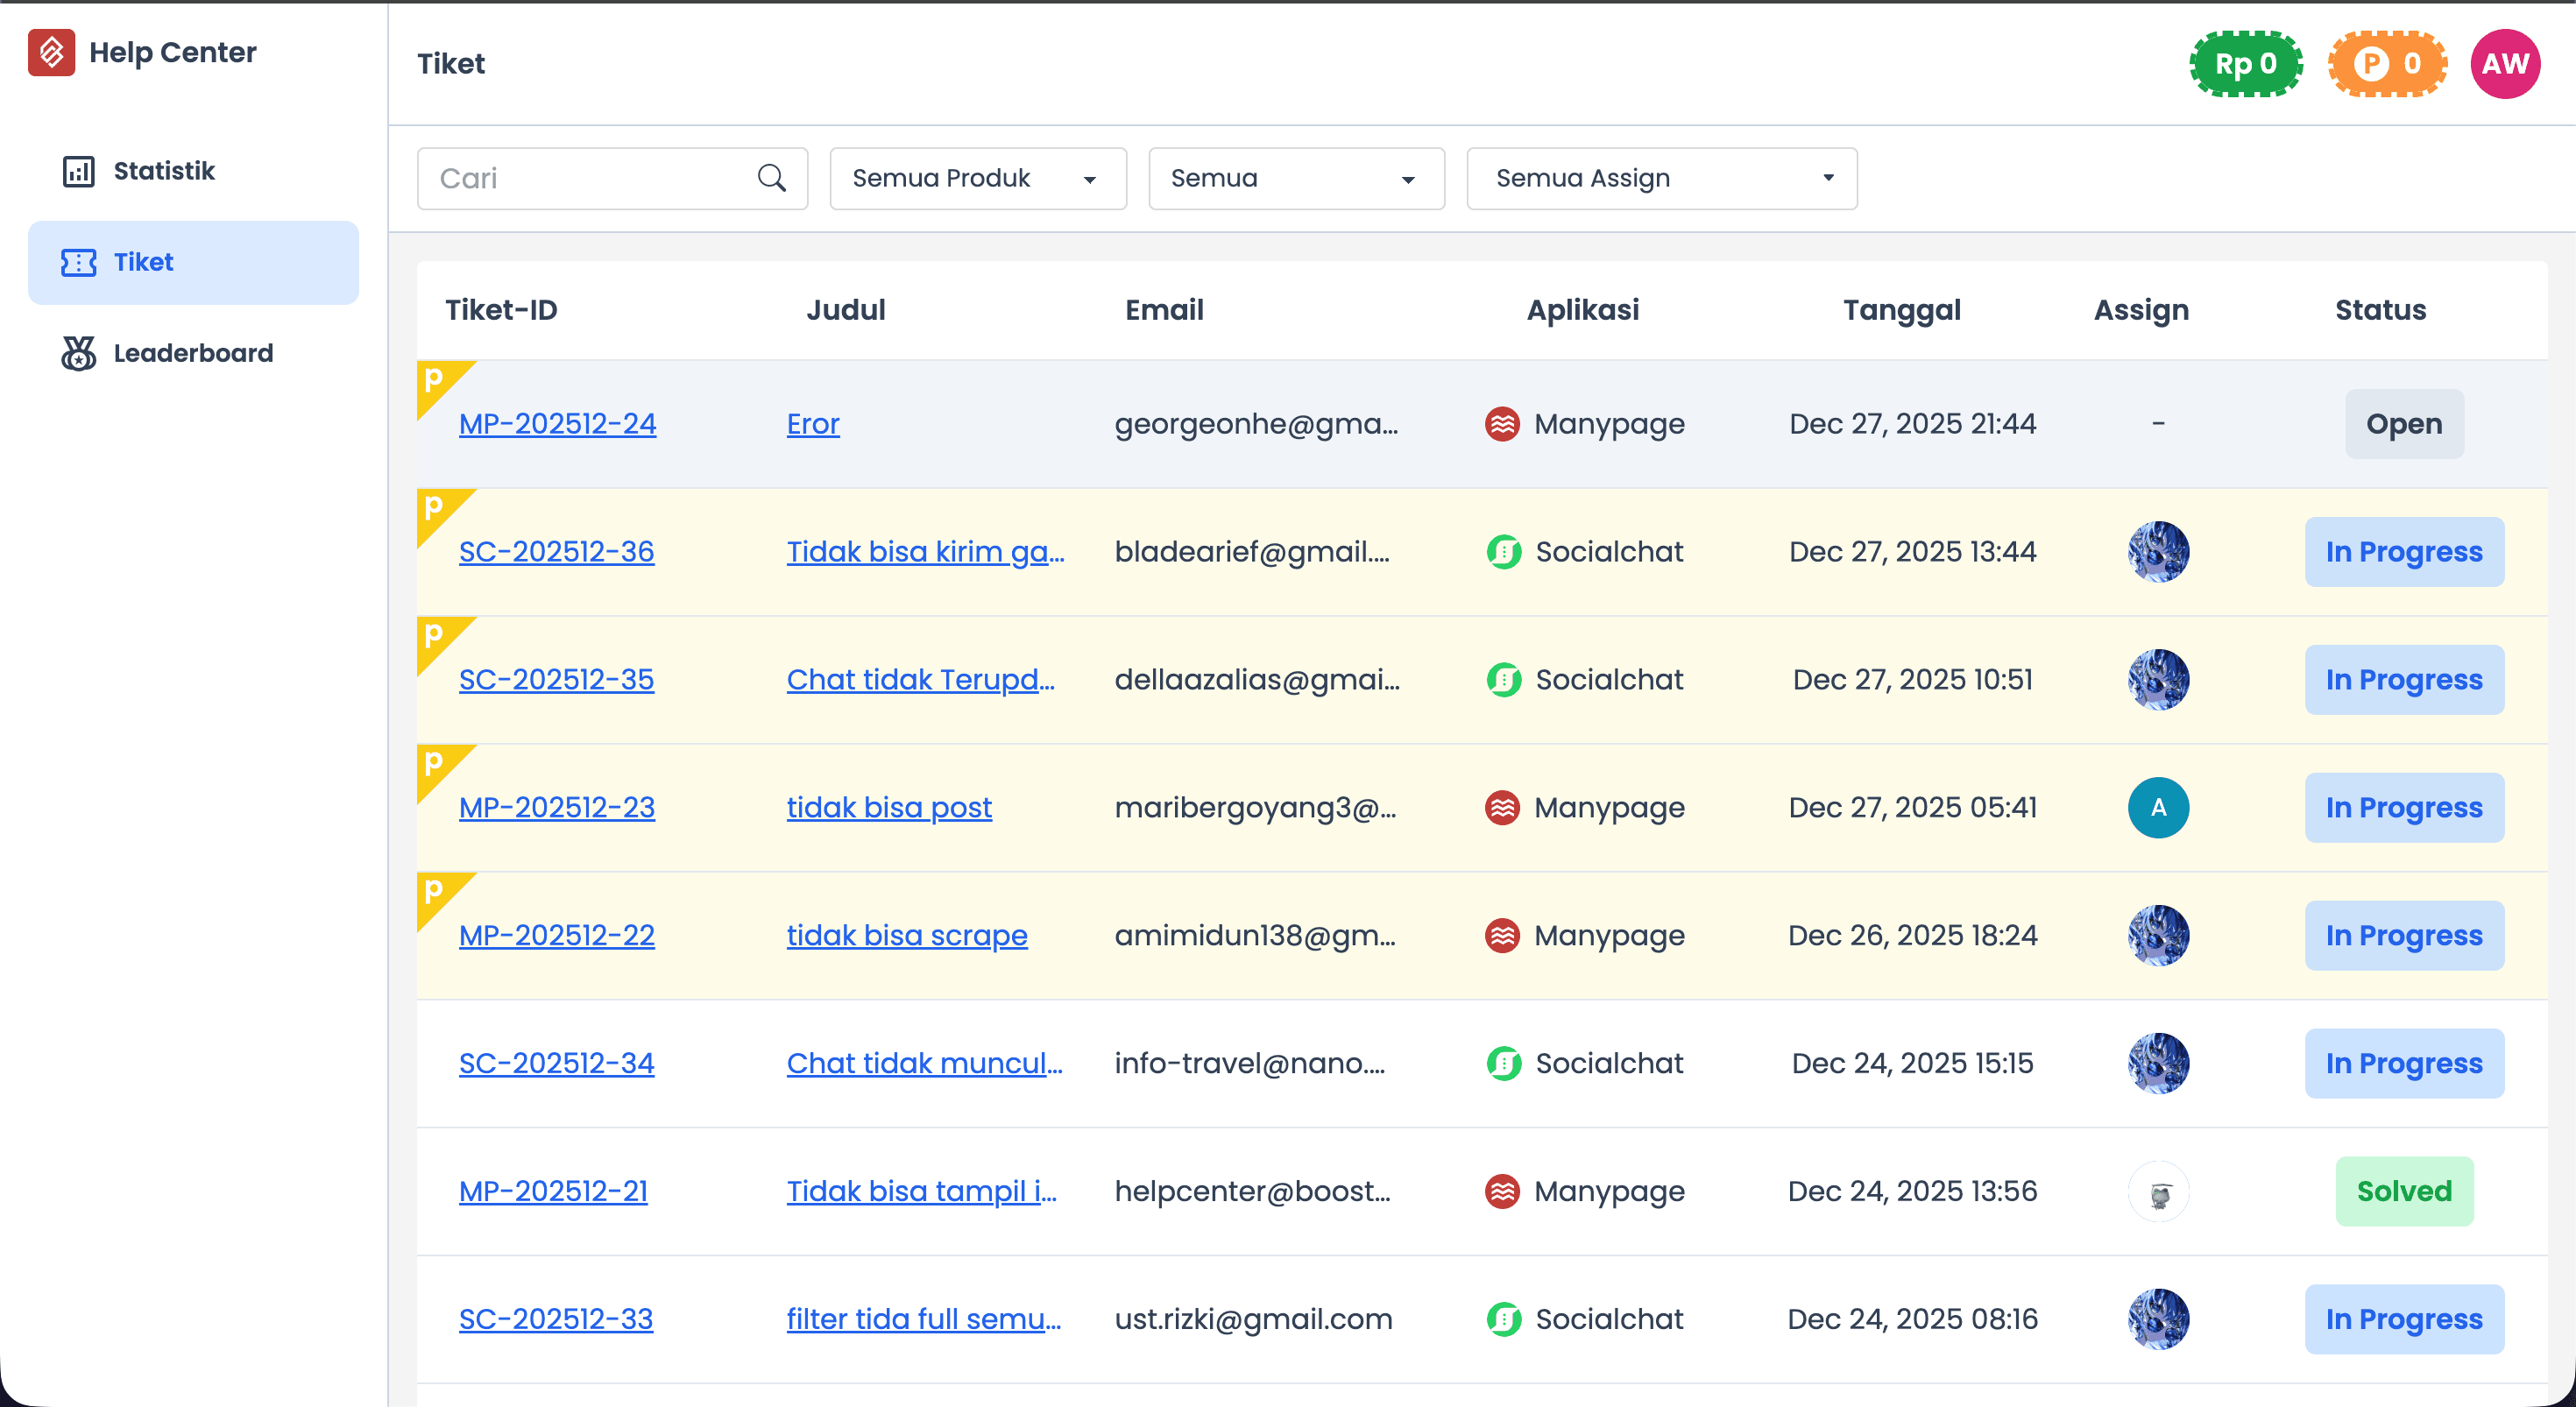
Task: Click In Progress status for SC-202512-33
Action: (2404, 1320)
